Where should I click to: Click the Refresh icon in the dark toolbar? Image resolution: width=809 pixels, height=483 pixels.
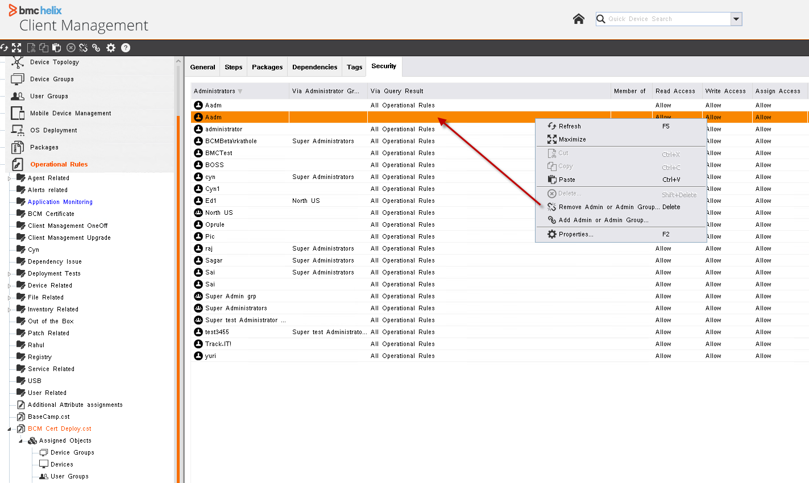(4, 48)
